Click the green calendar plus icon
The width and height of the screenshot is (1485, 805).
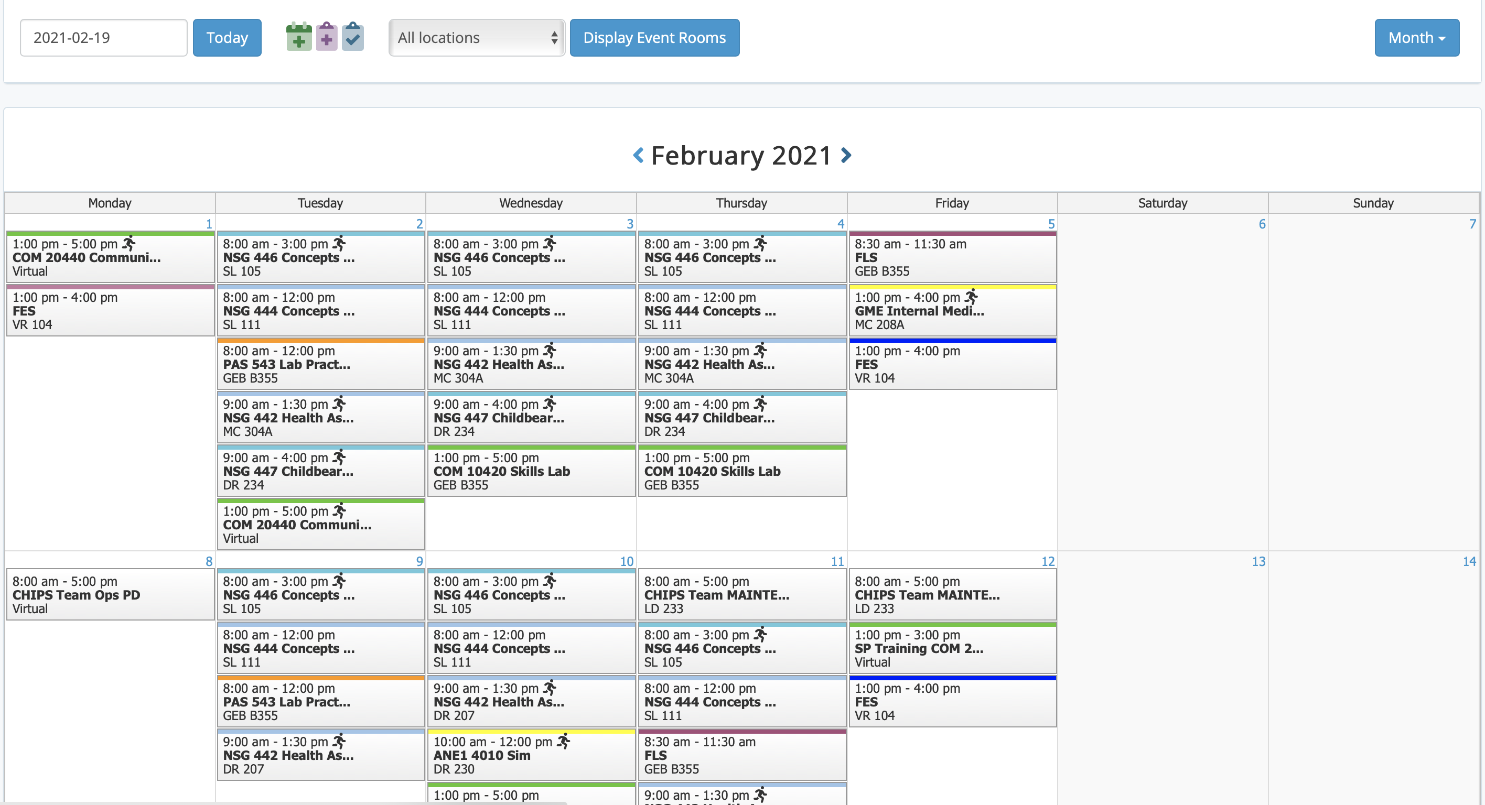click(x=298, y=37)
